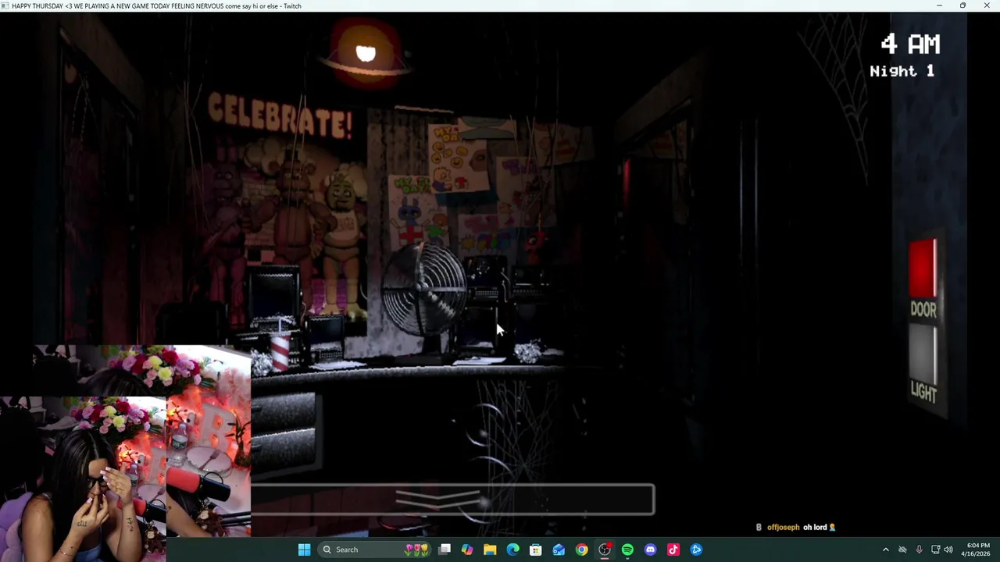Open File Explorer from the taskbar
The image size is (1000, 562).
(x=490, y=550)
